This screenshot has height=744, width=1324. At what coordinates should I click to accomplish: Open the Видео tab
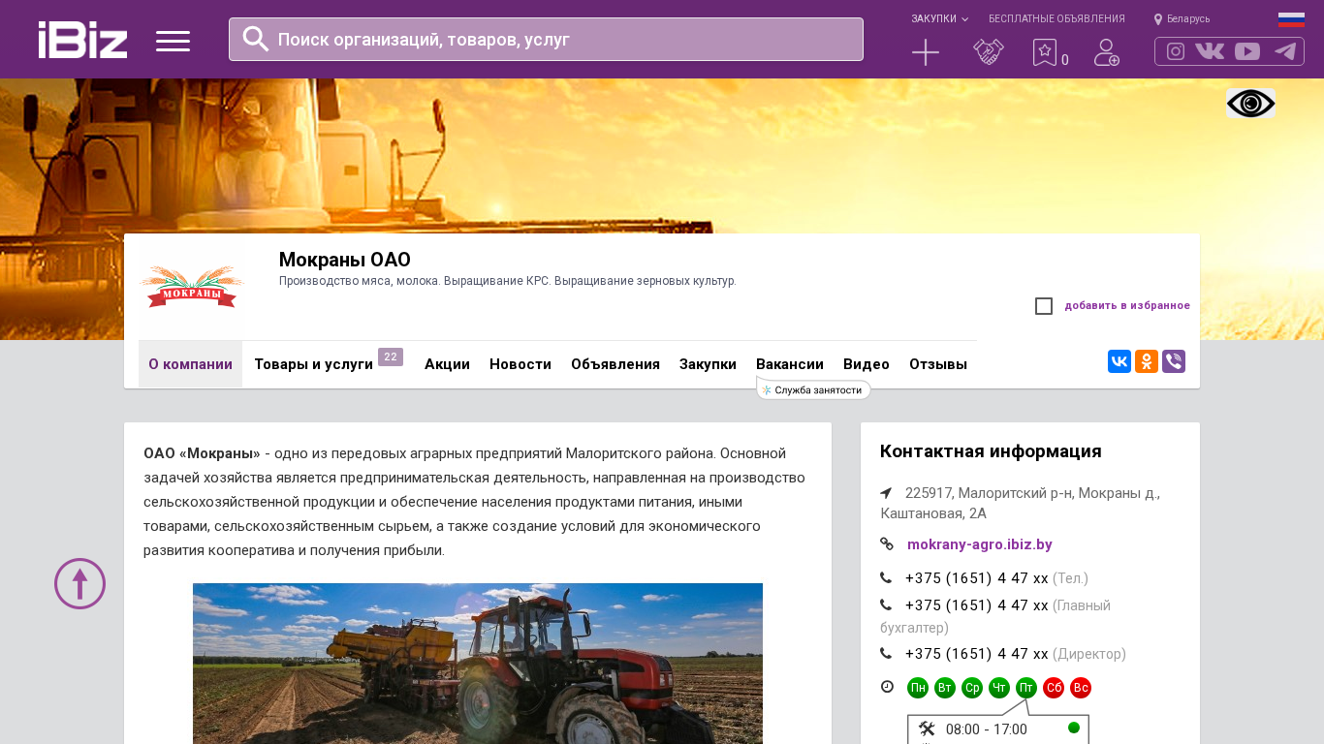(867, 364)
